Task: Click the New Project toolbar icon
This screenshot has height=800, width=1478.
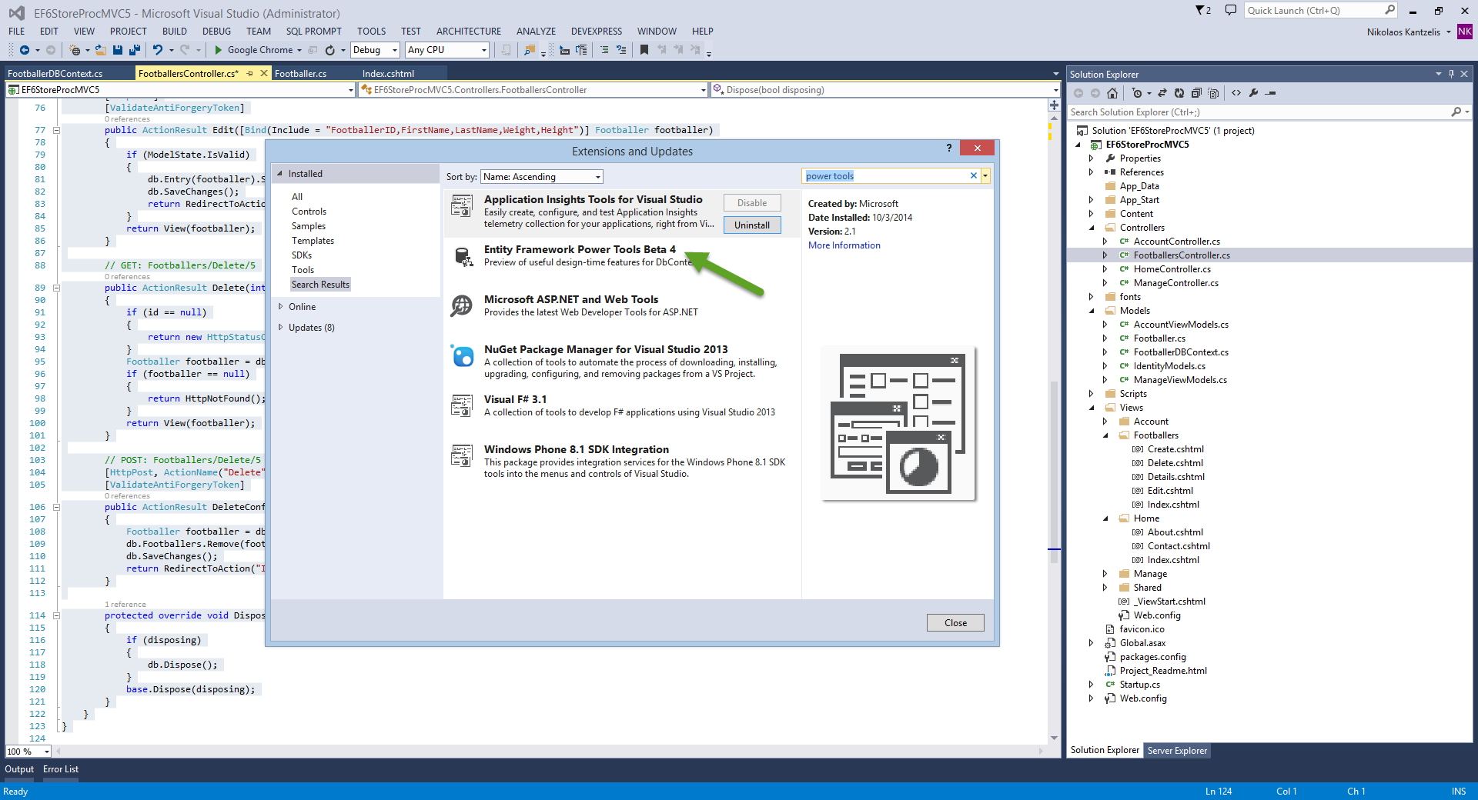Action: [x=75, y=50]
